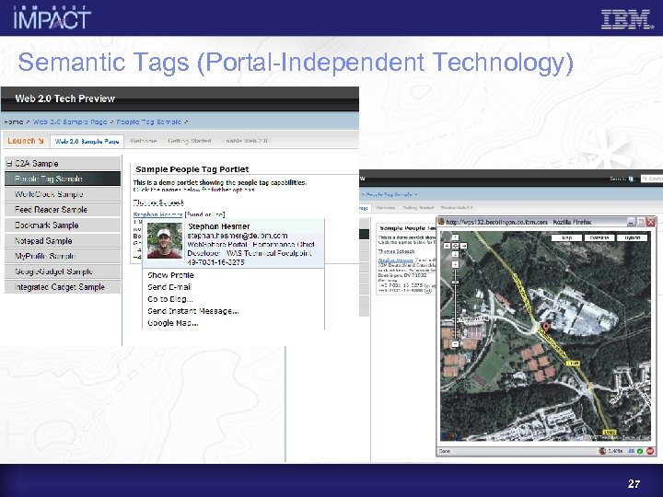The width and height of the screenshot is (663, 497).
Task: Open the WorldClock Sample page
Action: (x=63, y=194)
